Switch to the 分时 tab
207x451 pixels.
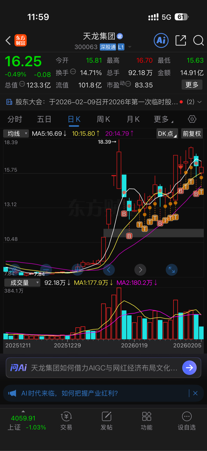(x=15, y=119)
